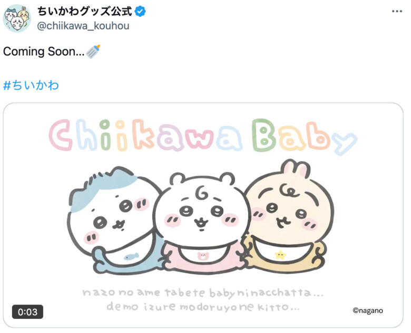
Task: Click the blue verified badge icon
Action: click(x=140, y=11)
